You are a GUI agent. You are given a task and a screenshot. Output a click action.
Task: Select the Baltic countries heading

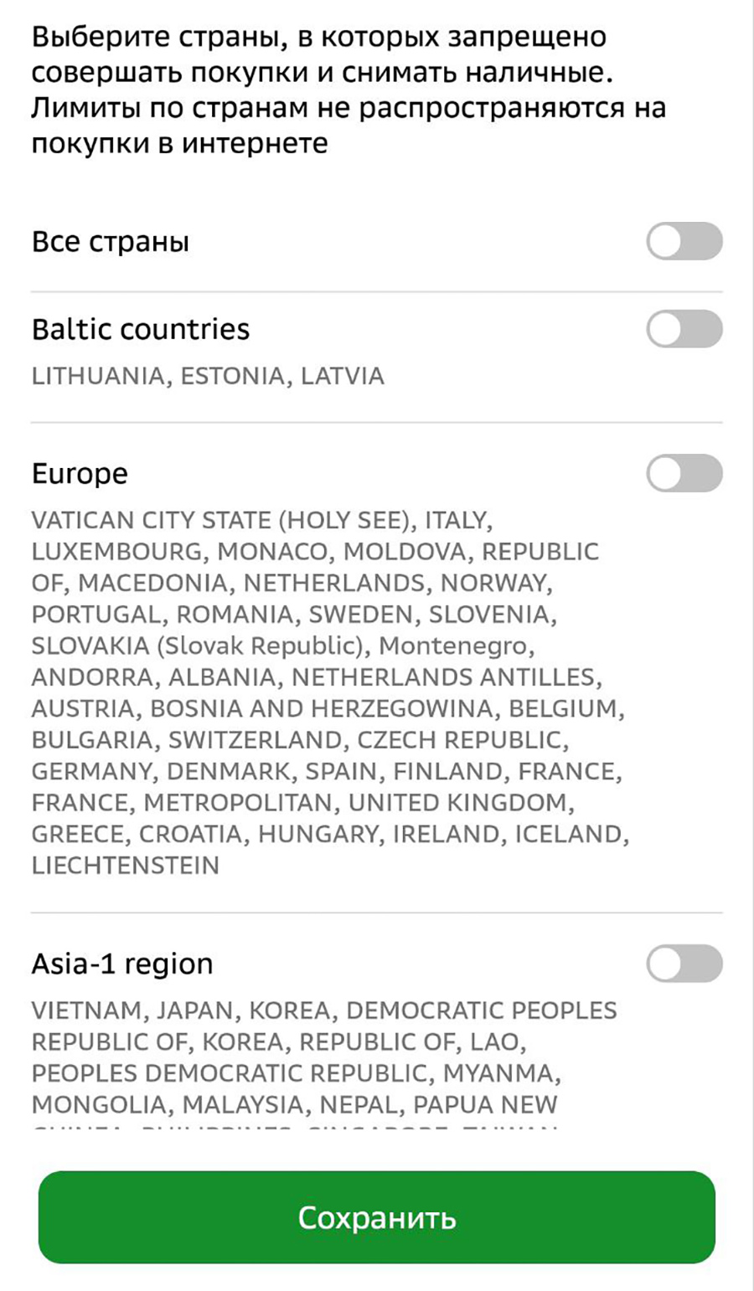(141, 329)
